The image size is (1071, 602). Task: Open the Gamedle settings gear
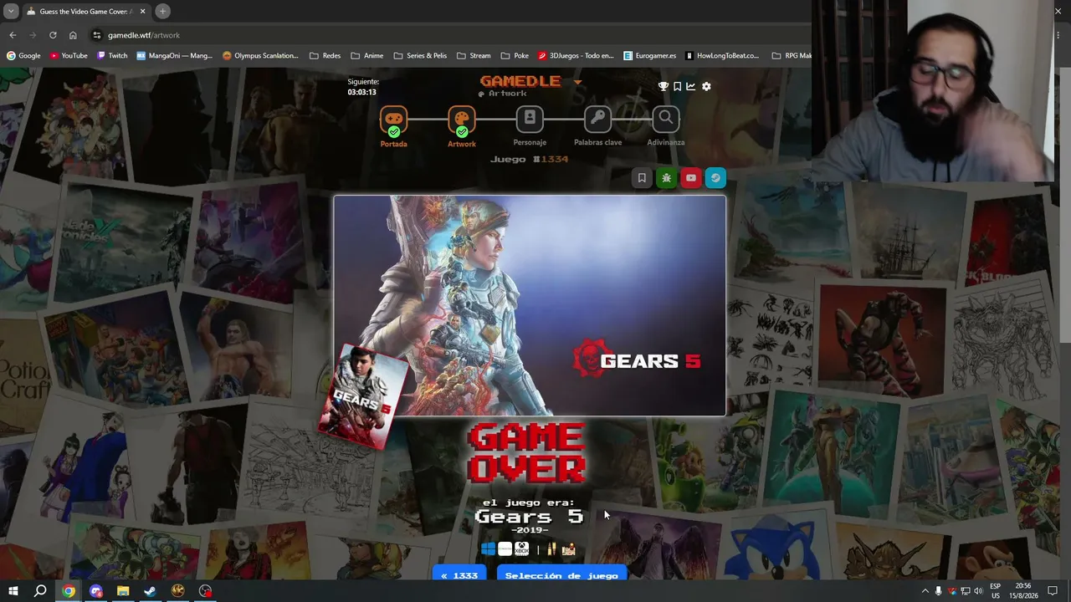click(x=706, y=86)
